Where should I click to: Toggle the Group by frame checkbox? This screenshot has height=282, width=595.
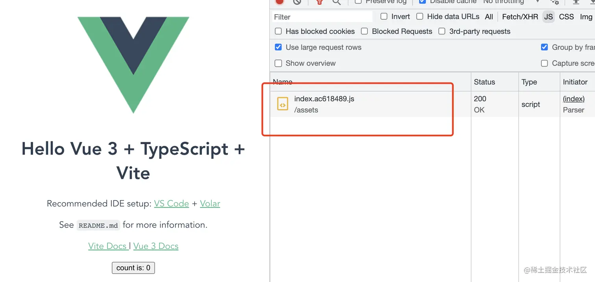pyautogui.click(x=545, y=47)
